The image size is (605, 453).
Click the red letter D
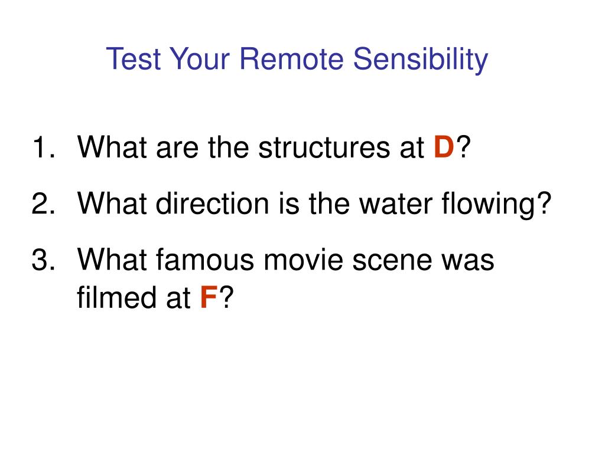[x=444, y=147]
